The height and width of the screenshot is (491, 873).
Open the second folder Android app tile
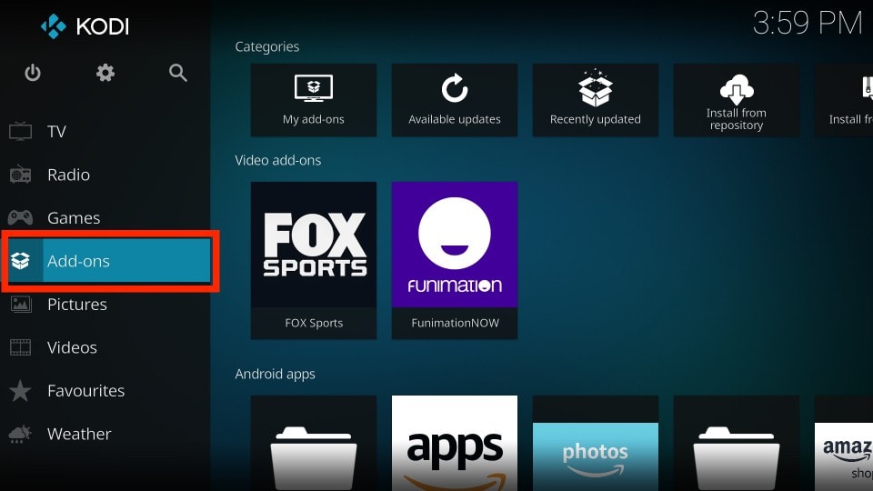[x=736, y=443]
